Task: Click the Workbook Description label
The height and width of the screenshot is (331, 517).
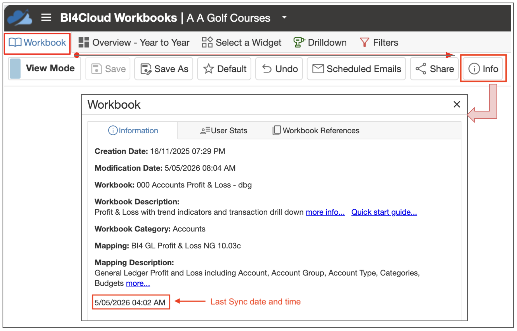Action: point(137,202)
